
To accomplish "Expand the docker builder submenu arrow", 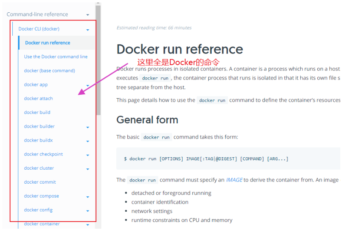I will coord(88,127).
